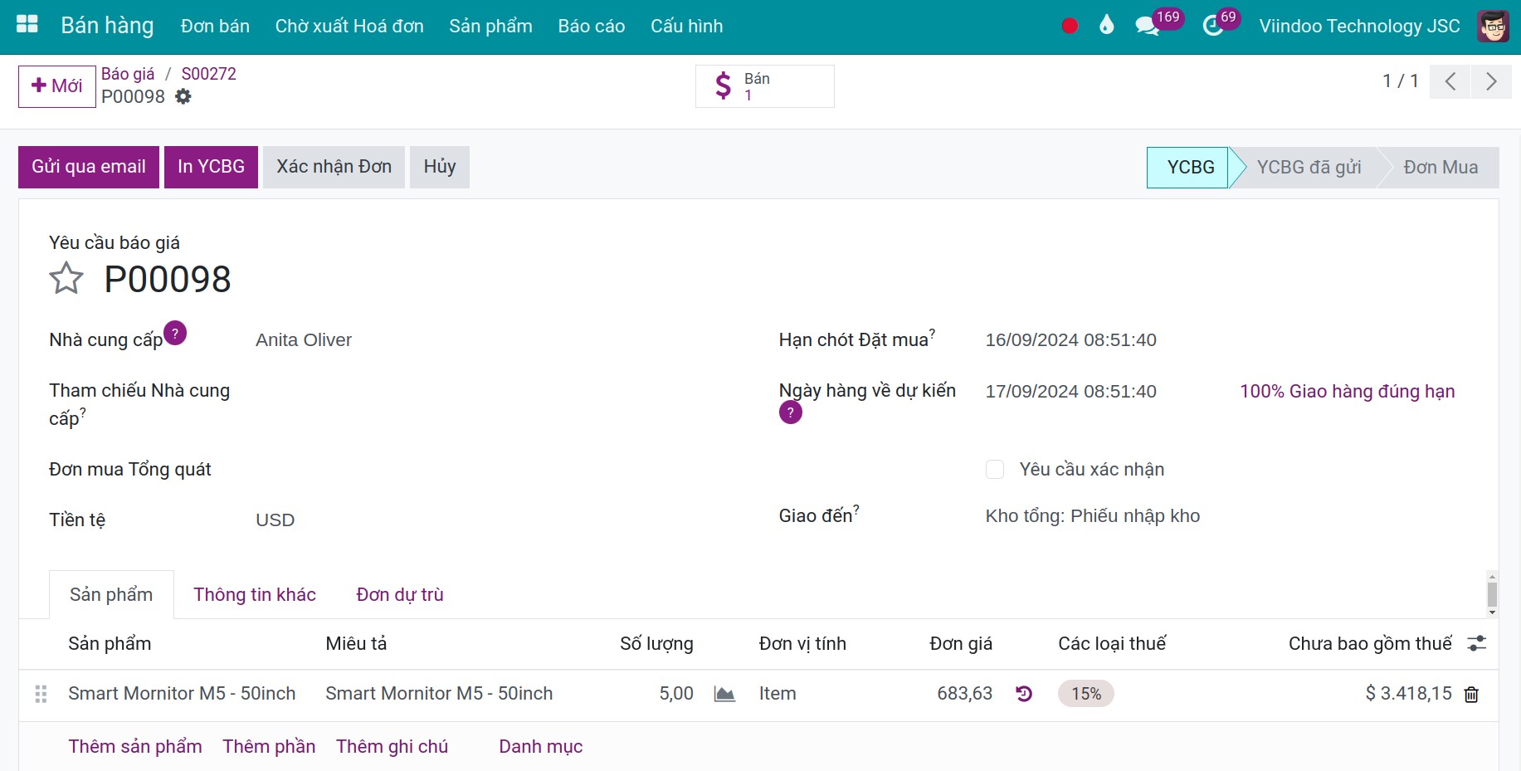The width and height of the screenshot is (1521, 771).
Task: Open activities clock icon with 69 badge
Action: pyautogui.click(x=1212, y=26)
